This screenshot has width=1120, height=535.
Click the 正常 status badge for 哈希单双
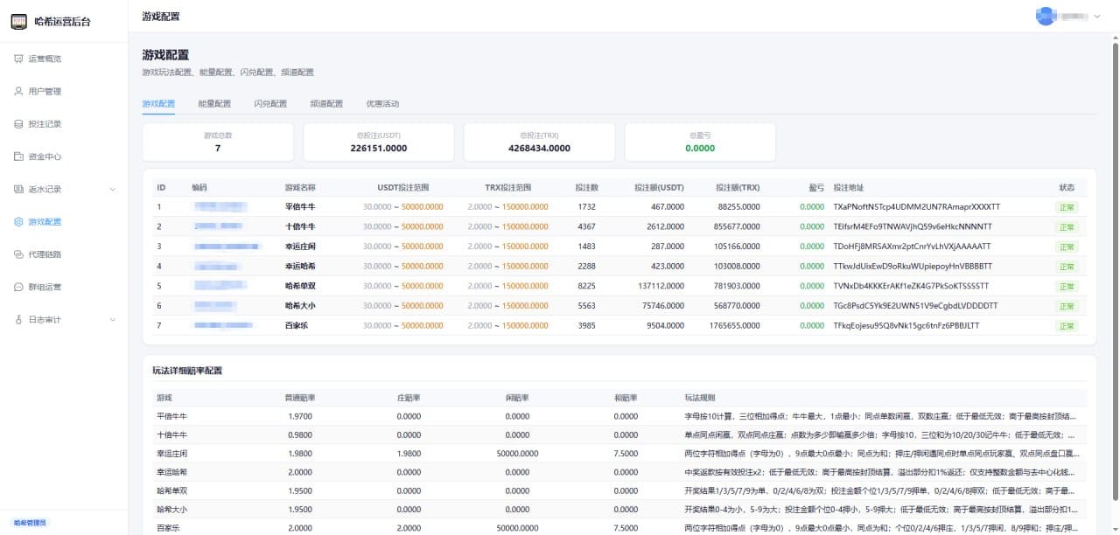[1067, 286]
